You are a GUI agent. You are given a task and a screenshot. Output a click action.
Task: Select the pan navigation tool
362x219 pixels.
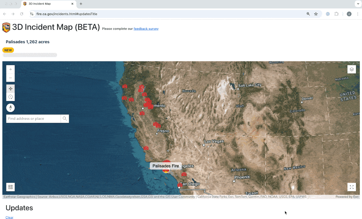pyautogui.click(x=10, y=89)
